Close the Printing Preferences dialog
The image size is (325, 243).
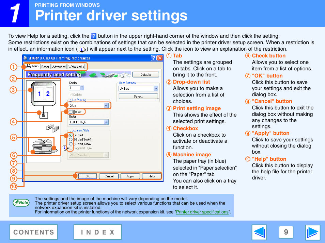pyautogui.click(x=160, y=58)
